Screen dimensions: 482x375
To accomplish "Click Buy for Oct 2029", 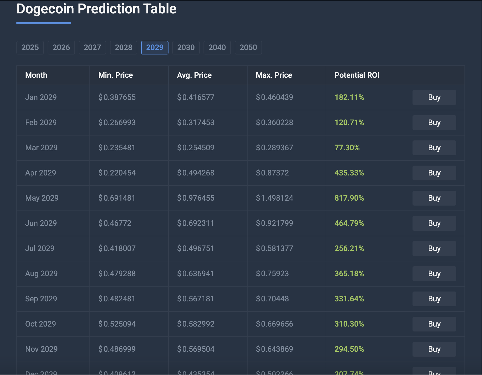I will point(434,324).
